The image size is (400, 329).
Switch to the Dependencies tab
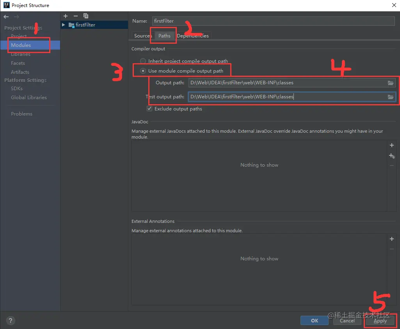pos(193,36)
